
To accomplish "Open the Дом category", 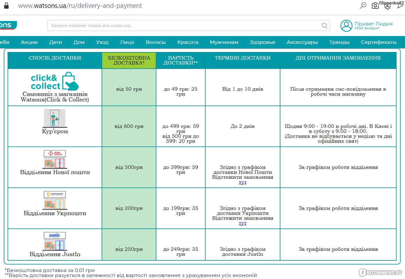I will coord(79,42).
